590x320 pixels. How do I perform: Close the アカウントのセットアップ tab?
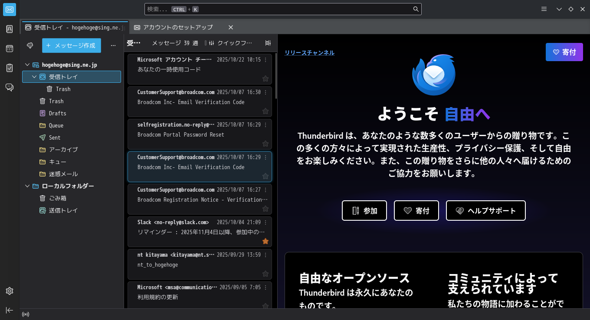pyautogui.click(x=231, y=27)
